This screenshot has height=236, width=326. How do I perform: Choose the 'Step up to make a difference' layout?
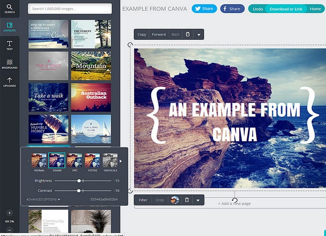(48, 34)
